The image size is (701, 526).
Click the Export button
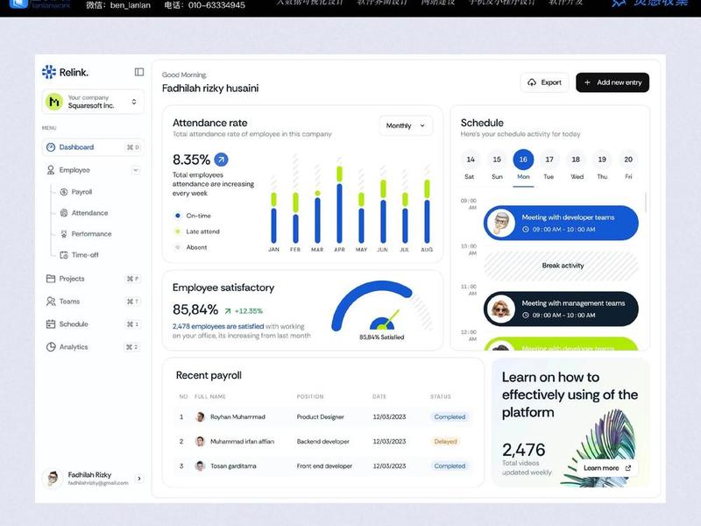coord(544,82)
